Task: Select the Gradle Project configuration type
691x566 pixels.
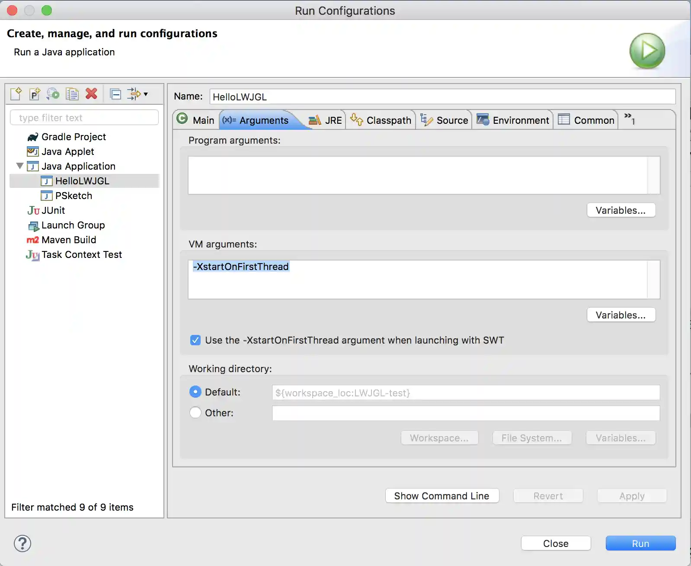Action: [x=73, y=137]
